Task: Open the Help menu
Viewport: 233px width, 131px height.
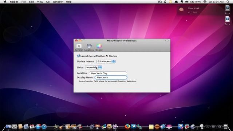Action: [x=69, y=2]
